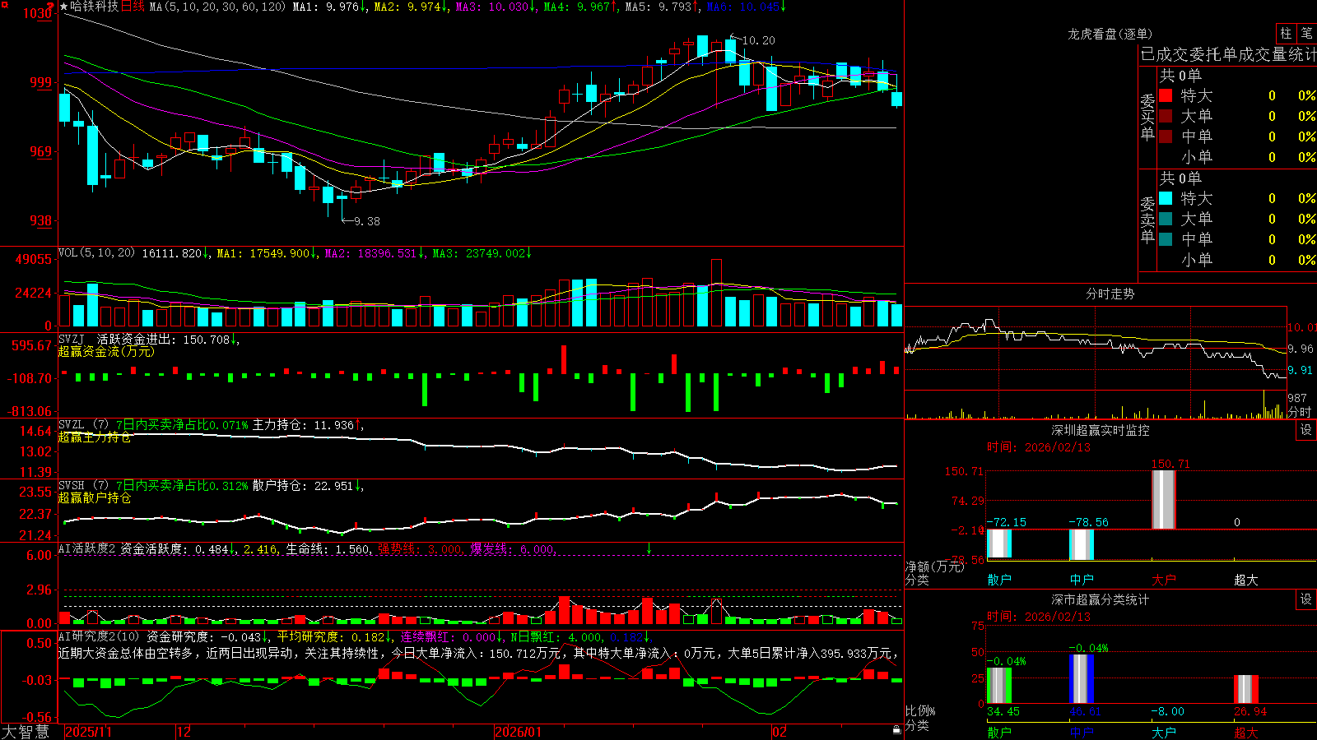Click the 10.20 high price label
Screen dimensions: 1317x740
pos(758,40)
